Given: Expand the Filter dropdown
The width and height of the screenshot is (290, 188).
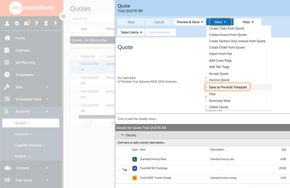Looking at the screenshot, I should click(248, 22).
